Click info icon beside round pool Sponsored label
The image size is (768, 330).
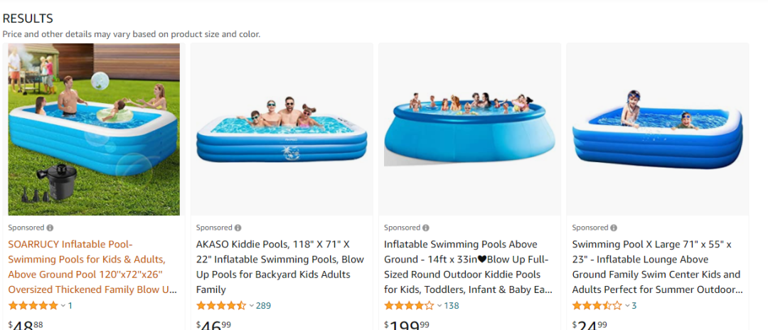(x=425, y=228)
